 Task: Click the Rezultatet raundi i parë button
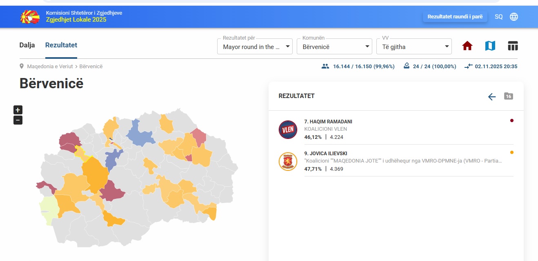pyautogui.click(x=455, y=17)
